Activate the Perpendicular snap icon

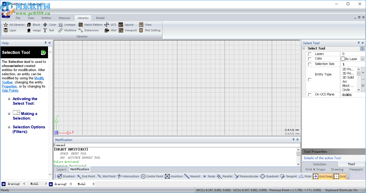click(237, 176)
